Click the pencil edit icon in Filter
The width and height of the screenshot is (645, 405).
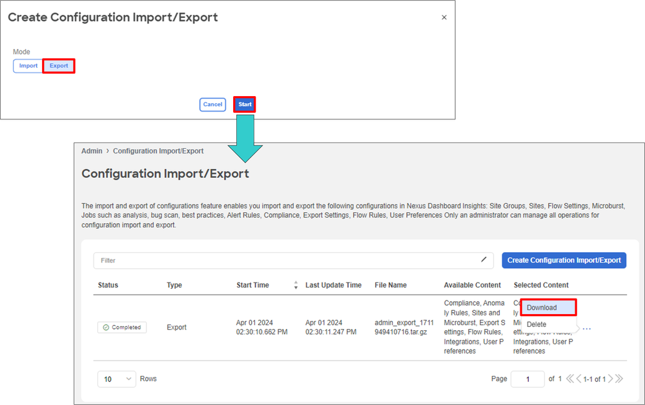point(484,259)
